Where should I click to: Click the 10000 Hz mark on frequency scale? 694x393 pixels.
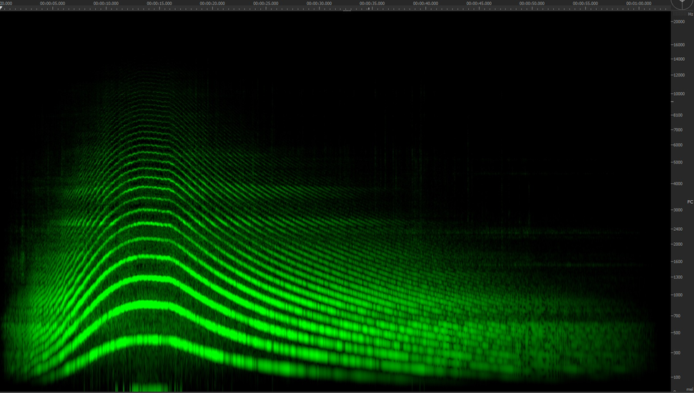point(678,94)
